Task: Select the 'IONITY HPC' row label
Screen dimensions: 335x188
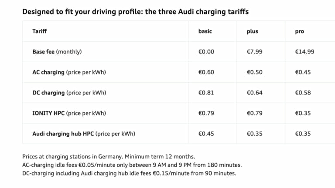Action: (x=69, y=113)
